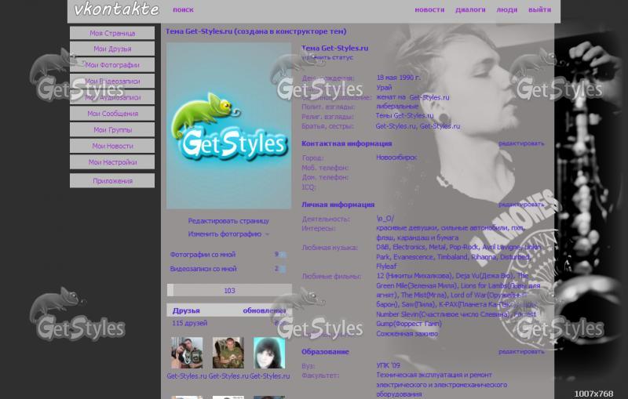Open Друзья section header

(x=186, y=310)
